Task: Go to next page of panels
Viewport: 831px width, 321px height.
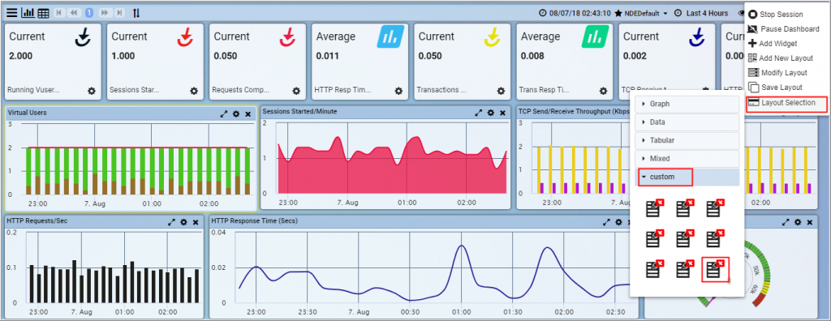Action: [x=105, y=13]
